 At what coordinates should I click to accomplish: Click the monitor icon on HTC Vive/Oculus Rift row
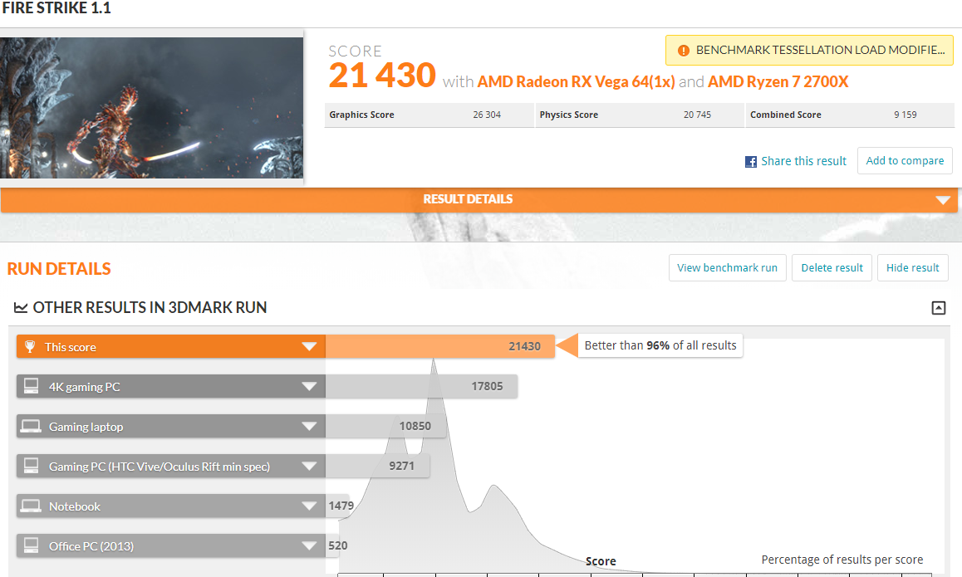pos(32,466)
